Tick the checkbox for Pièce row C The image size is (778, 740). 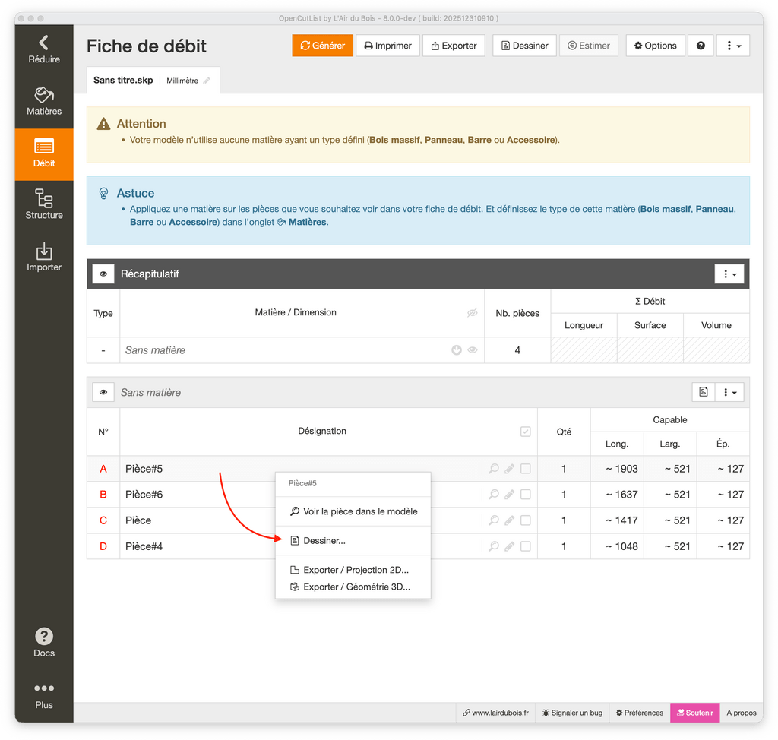coord(525,520)
